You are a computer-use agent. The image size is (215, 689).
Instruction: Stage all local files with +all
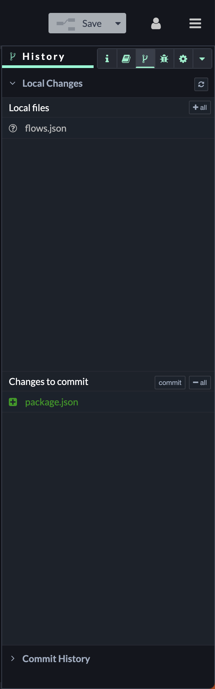tap(200, 107)
